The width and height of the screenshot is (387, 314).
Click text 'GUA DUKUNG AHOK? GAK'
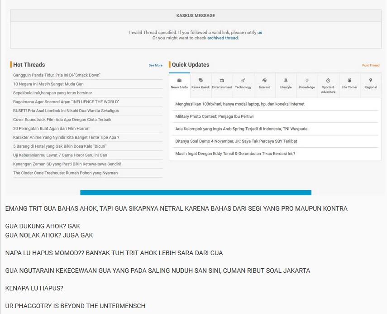[43, 226]
